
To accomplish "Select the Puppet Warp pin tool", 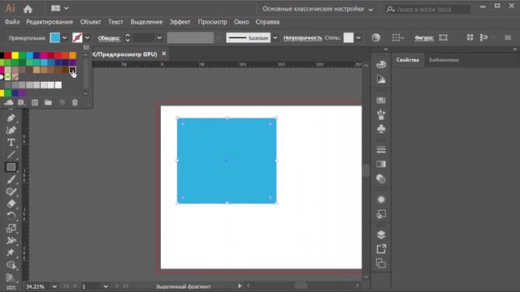I will [x=11, y=252].
